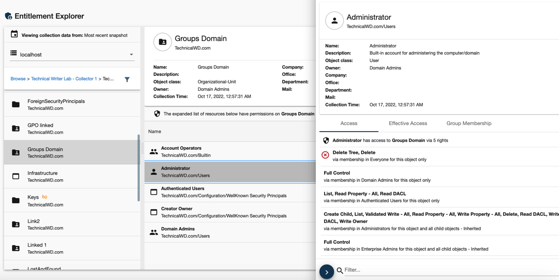Click the Administrator user avatar icon

click(x=334, y=21)
